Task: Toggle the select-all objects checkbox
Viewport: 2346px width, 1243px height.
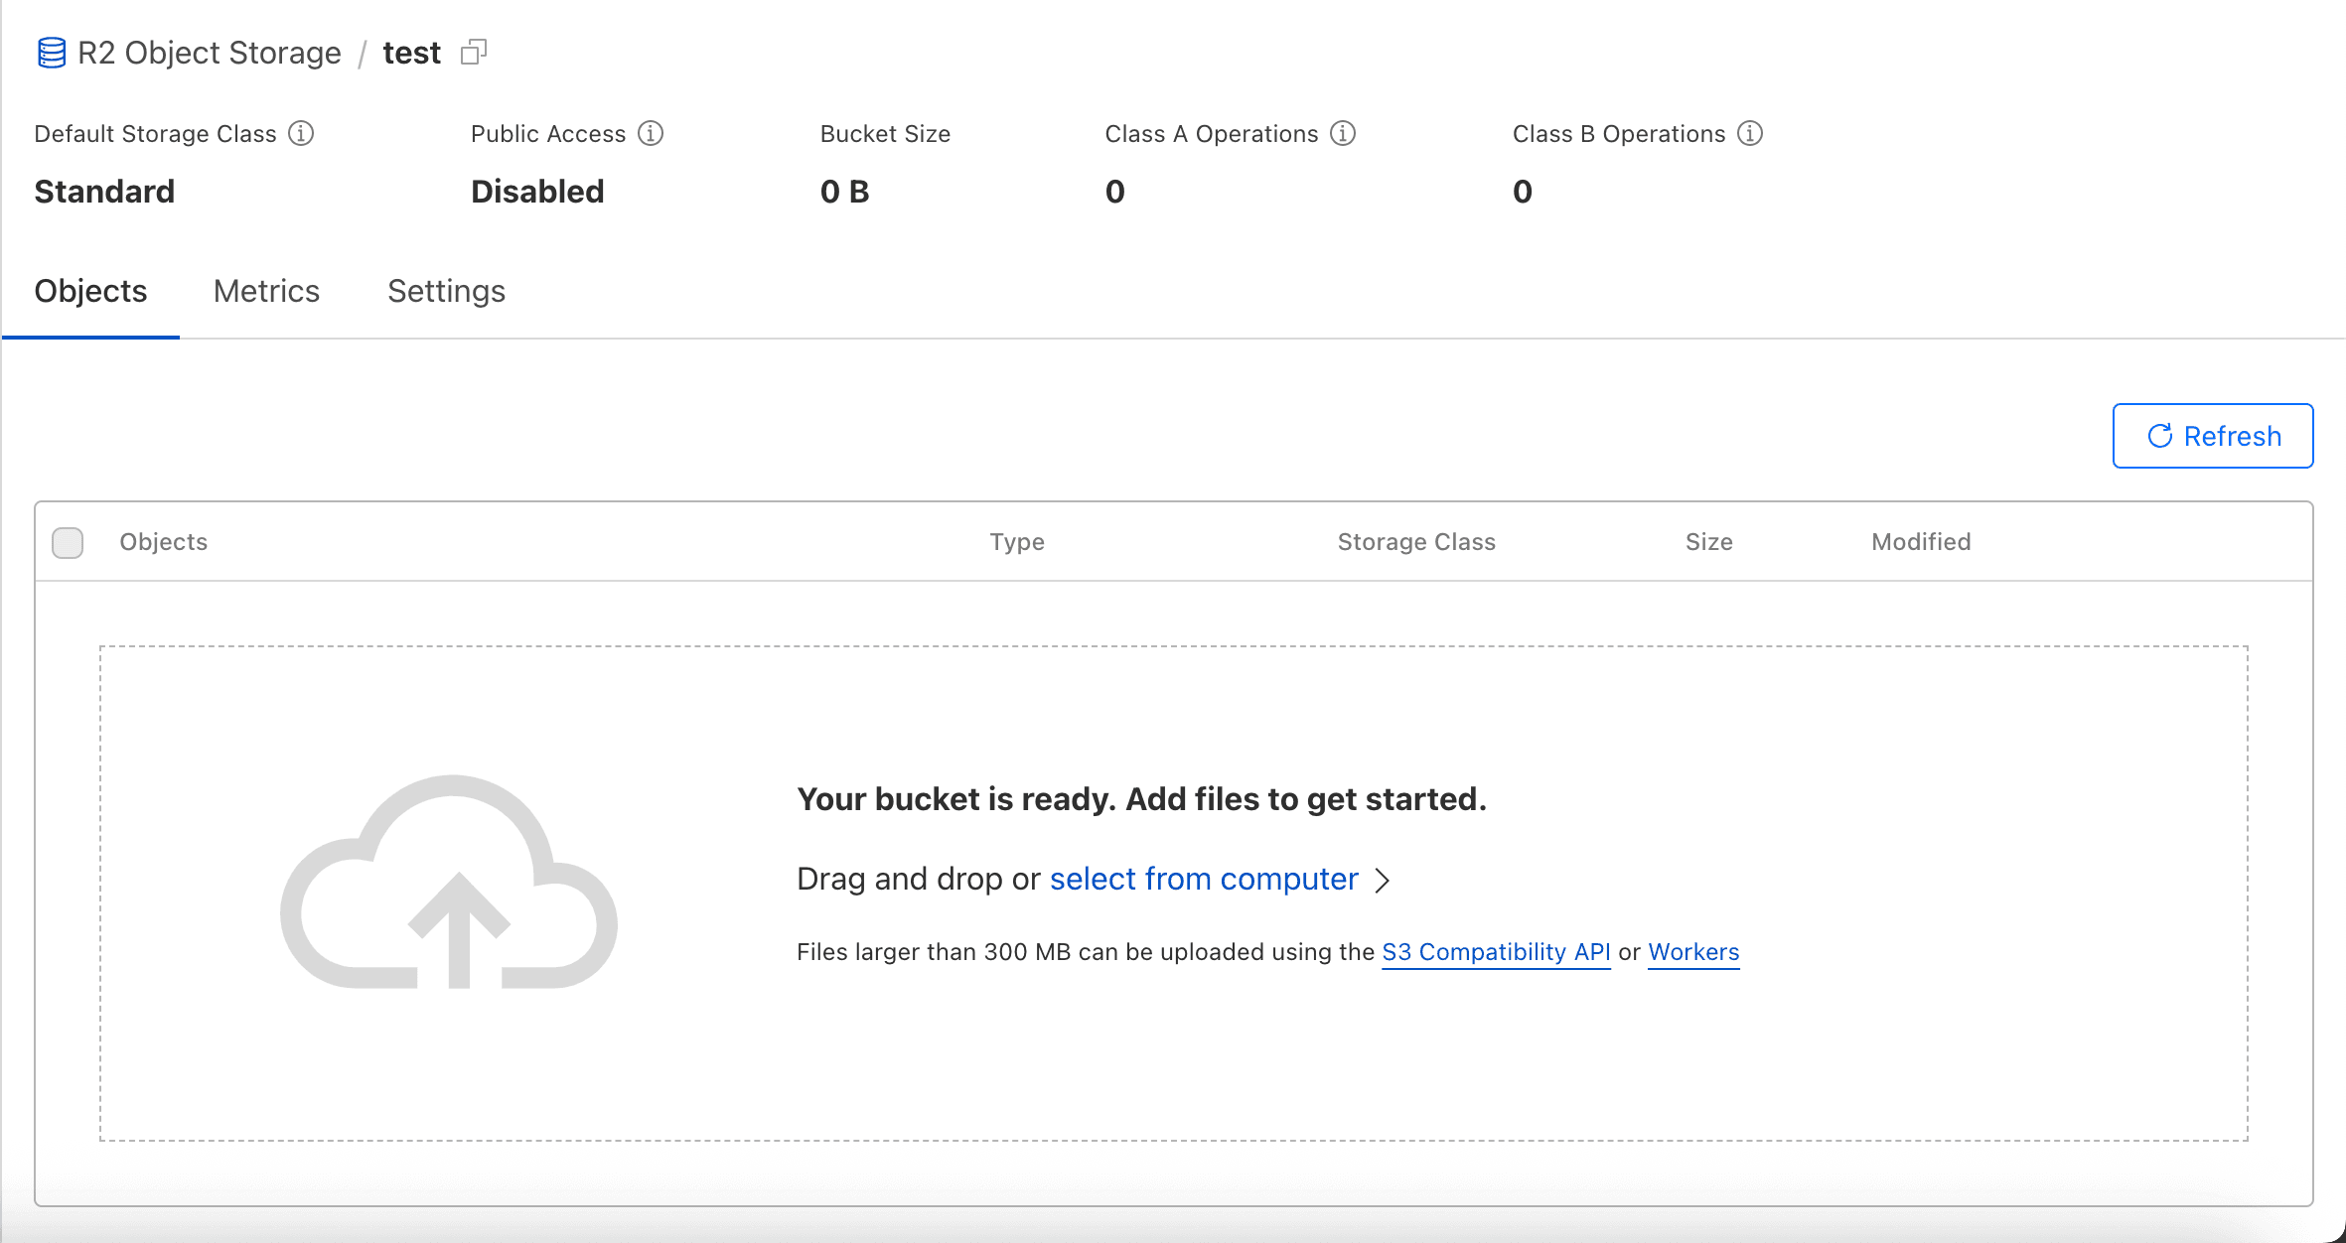Action: (x=68, y=542)
